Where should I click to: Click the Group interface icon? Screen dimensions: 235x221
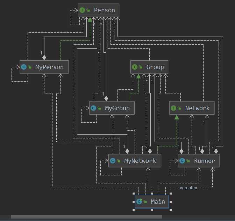pos(135,67)
